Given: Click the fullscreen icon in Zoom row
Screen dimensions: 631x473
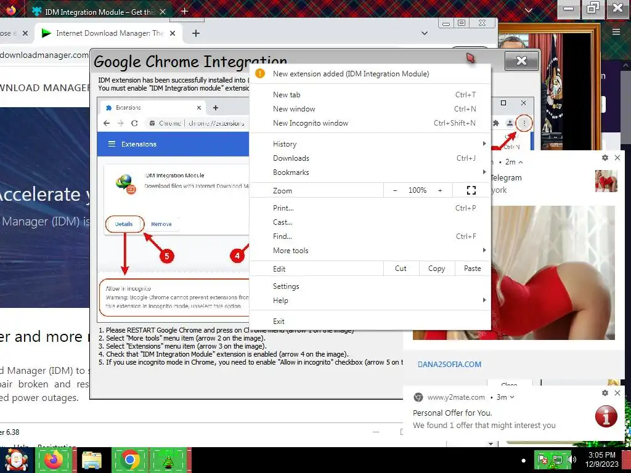Looking at the screenshot, I should [x=471, y=190].
